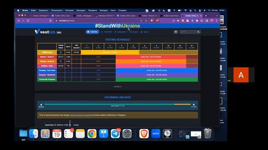Click the blue Core Team linear vest bar
Image resolution: width=268 pixels, height=150 pixels.
coord(157,70)
